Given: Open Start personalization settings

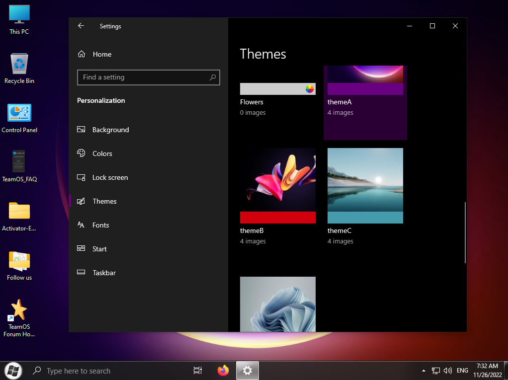Looking at the screenshot, I should coord(99,249).
